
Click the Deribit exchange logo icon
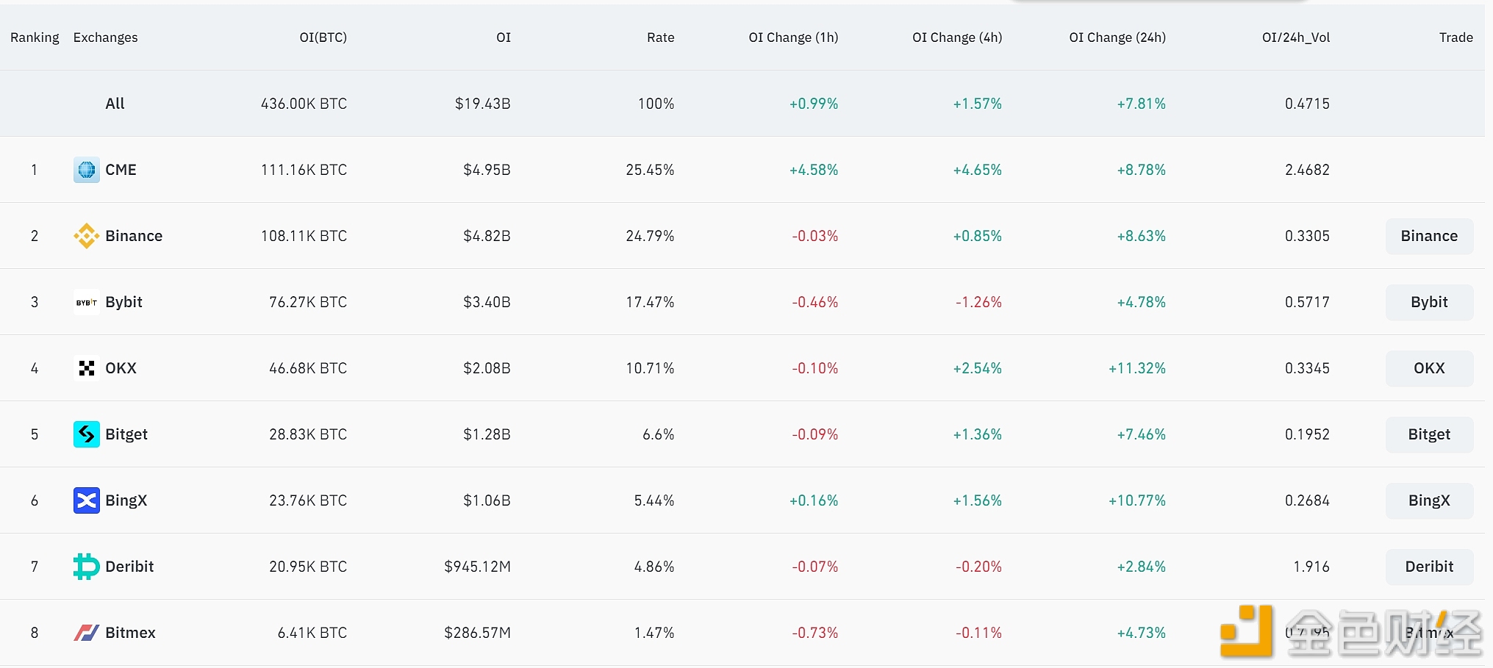[87, 567]
